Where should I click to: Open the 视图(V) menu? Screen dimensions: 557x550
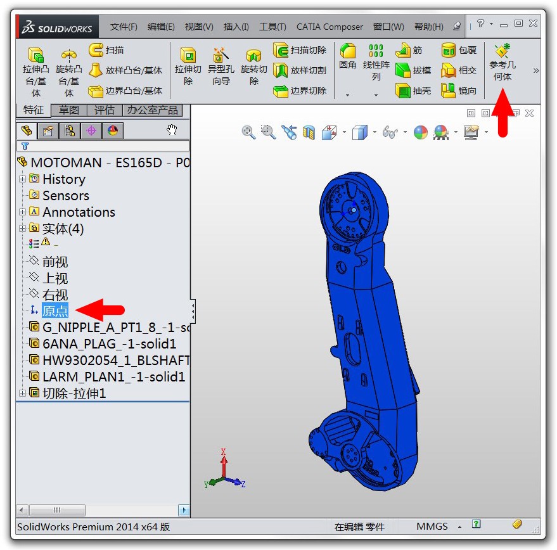click(199, 27)
